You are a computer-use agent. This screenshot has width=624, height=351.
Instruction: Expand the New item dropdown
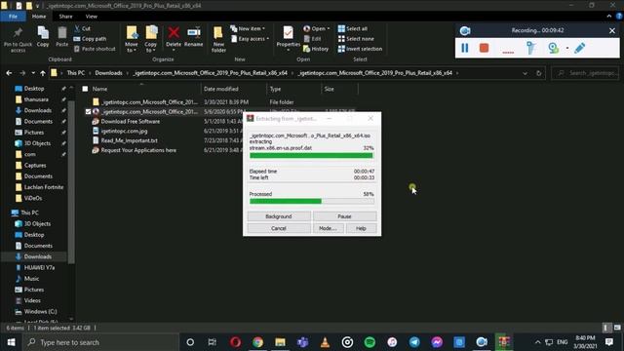(263, 28)
